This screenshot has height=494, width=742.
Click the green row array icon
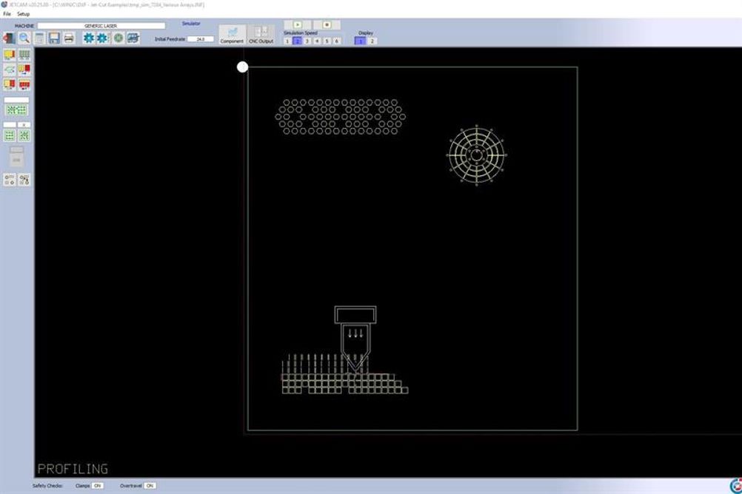coord(10,135)
